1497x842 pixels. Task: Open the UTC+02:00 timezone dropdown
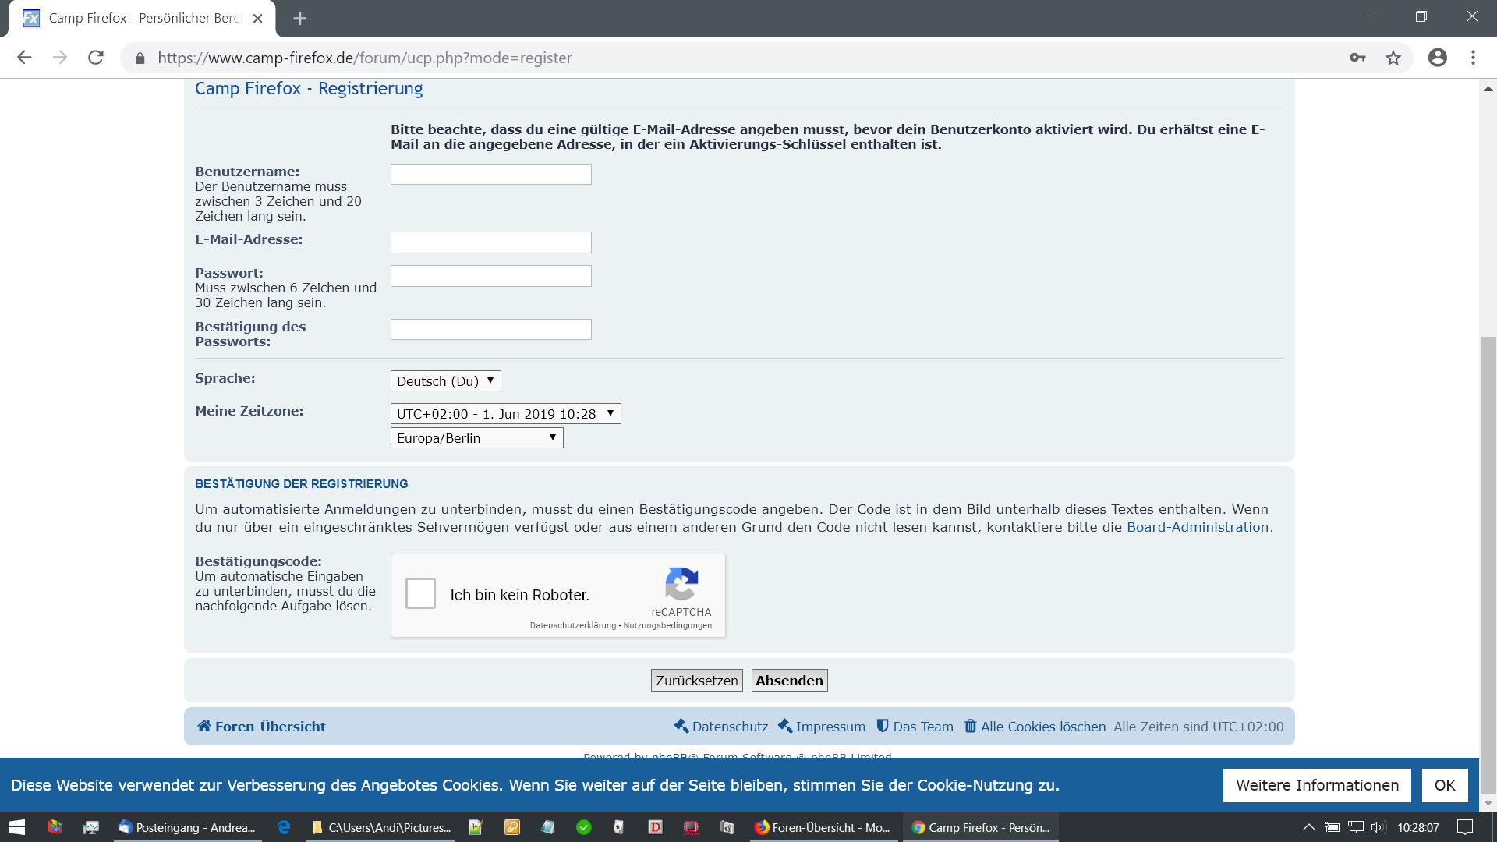tap(505, 414)
